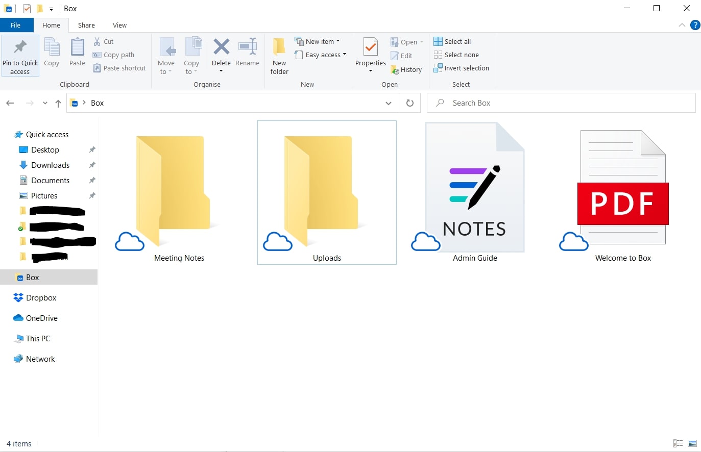Click the Paste clipboard icon
The image size is (701, 452).
click(x=77, y=47)
